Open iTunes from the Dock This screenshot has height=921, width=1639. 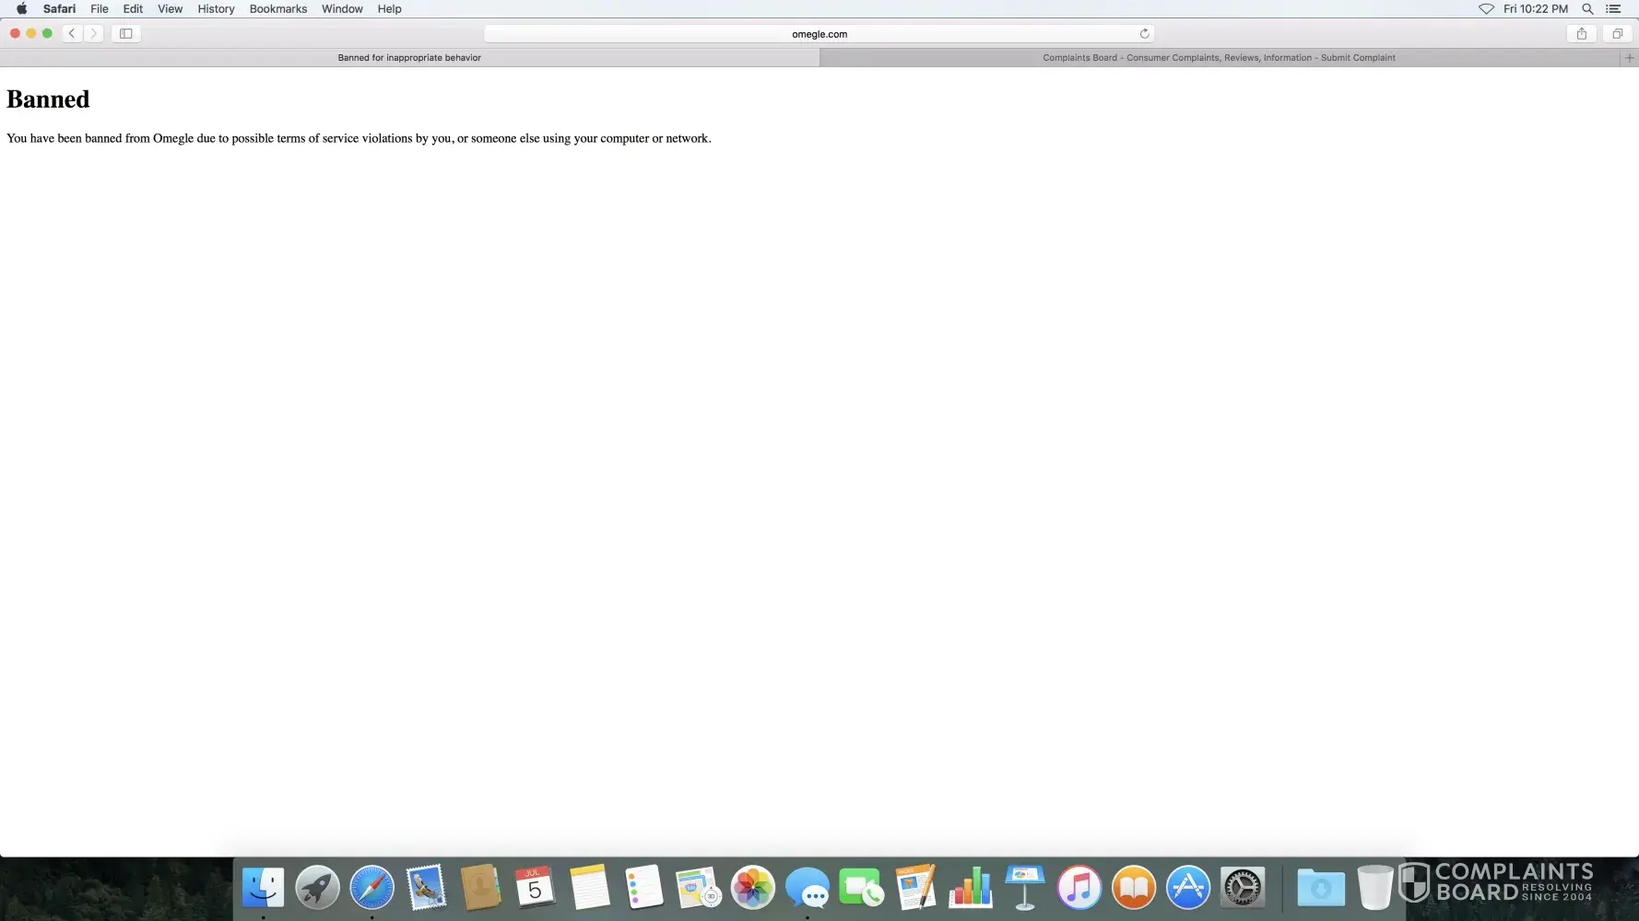(x=1079, y=888)
